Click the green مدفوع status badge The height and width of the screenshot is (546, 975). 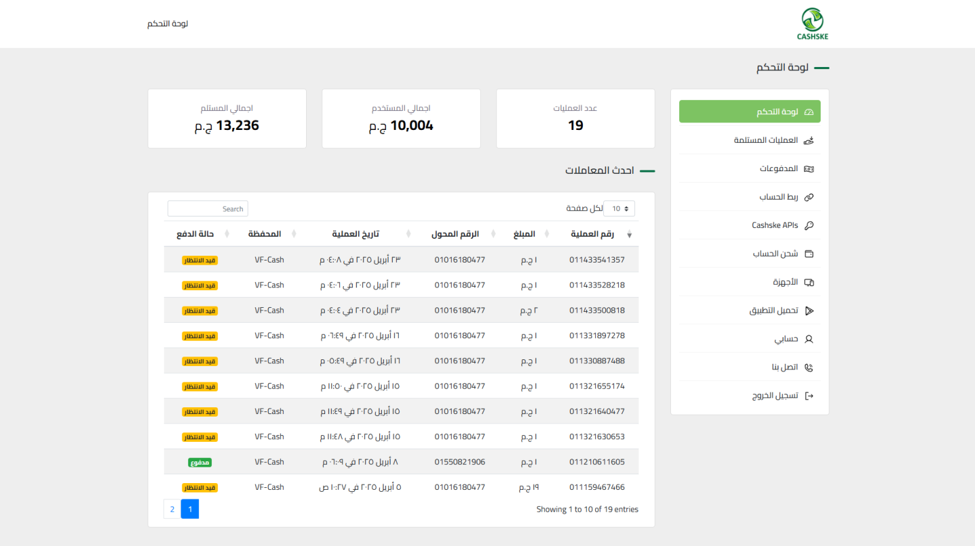pos(200,462)
